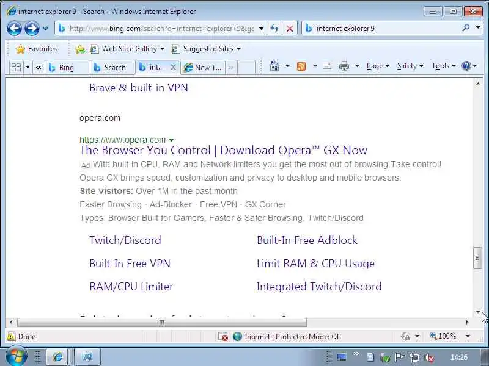Click the Pop-up blocked status icon
The image size is (489, 366).
(223, 337)
